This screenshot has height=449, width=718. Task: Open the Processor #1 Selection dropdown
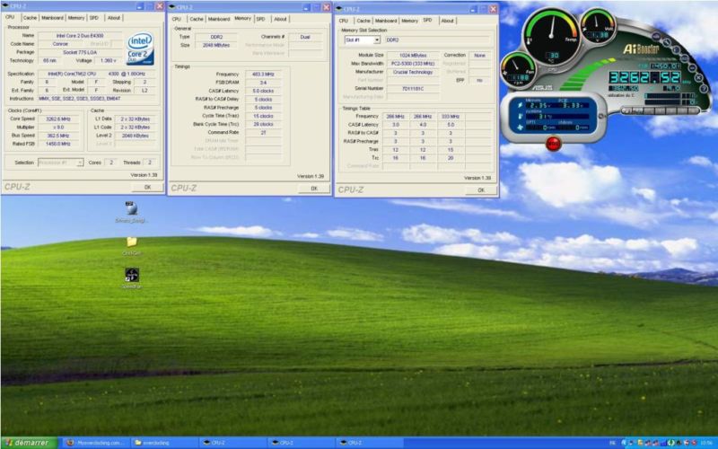point(60,163)
